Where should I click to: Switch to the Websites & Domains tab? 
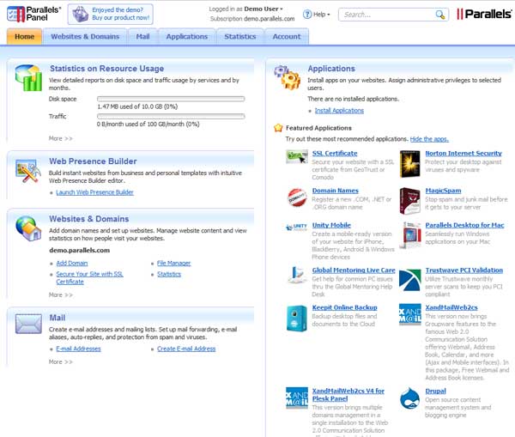point(85,36)
